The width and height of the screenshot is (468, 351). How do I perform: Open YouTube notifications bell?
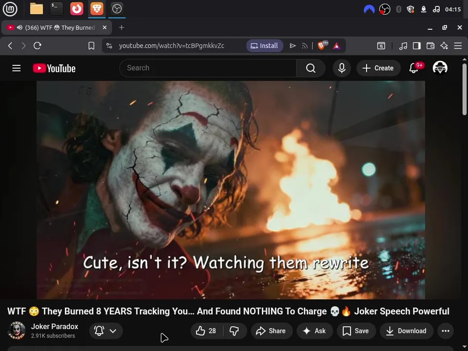(414, 68)
